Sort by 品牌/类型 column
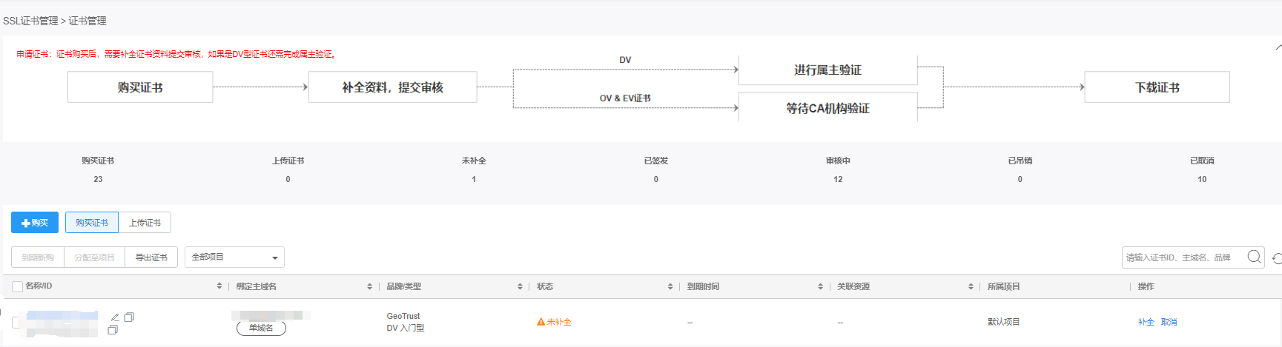Image resolution: width=1282 pixels, height=347 pixels. [x=520, y=286]
